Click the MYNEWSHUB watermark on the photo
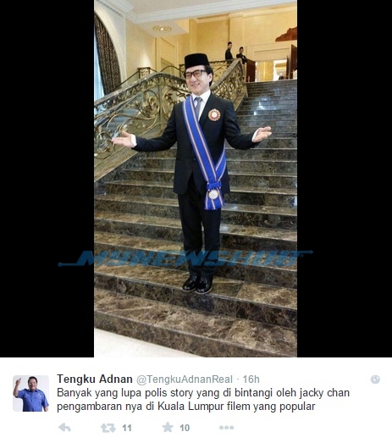The height and width of the screenshot is (443, 392). click(x=185, y=259)
